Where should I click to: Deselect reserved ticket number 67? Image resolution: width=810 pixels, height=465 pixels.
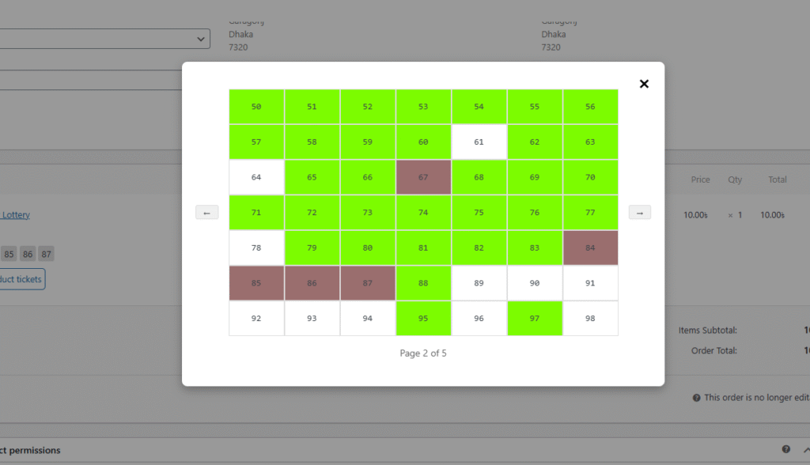[423, 177]
